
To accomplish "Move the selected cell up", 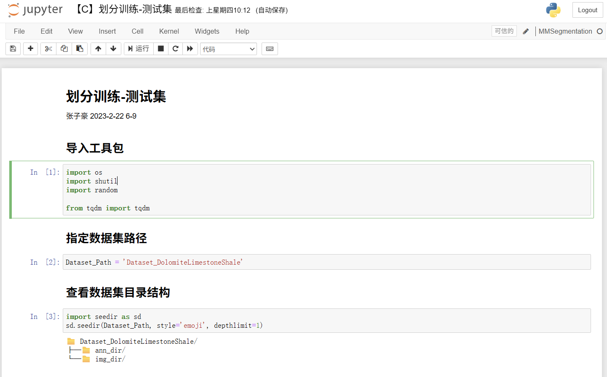I will [x=98, y=48].
